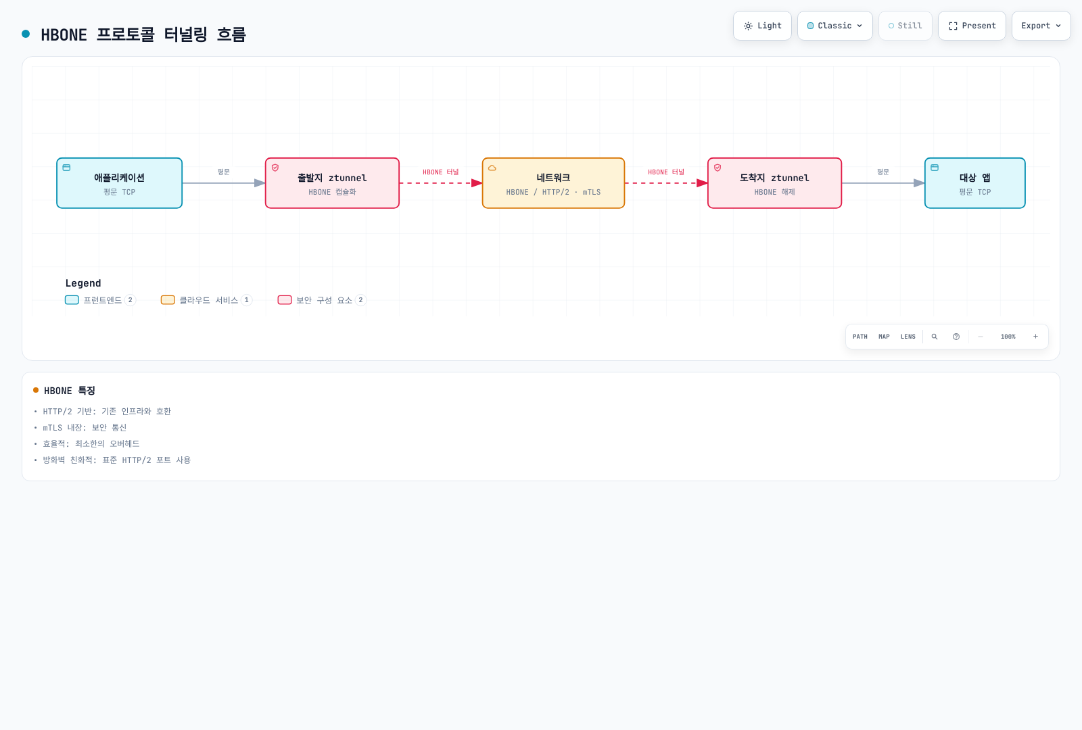
Task: Toggle 클라우드 서비스 legend entry
Action: (206, 300)
